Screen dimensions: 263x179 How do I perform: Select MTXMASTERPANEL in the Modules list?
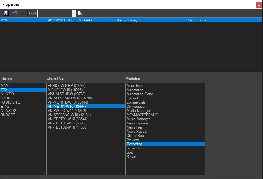click(x=143, y=115)
